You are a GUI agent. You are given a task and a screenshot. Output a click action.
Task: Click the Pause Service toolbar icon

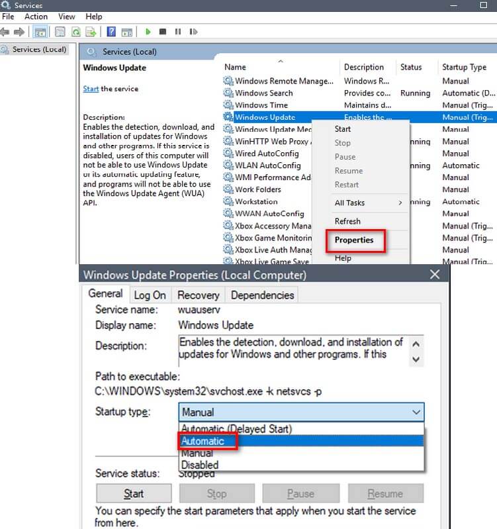(x=178, y=32)
